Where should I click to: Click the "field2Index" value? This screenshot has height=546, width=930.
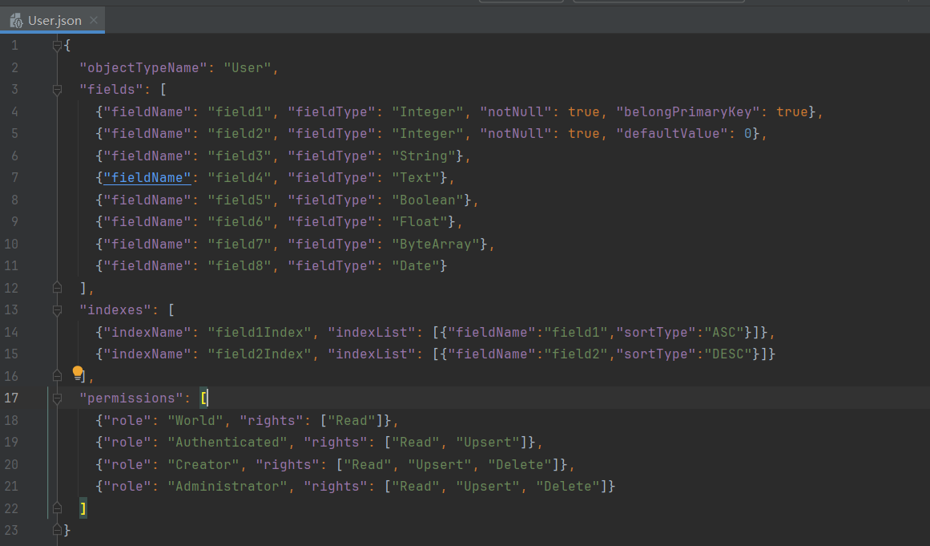(x=260, y=354)
